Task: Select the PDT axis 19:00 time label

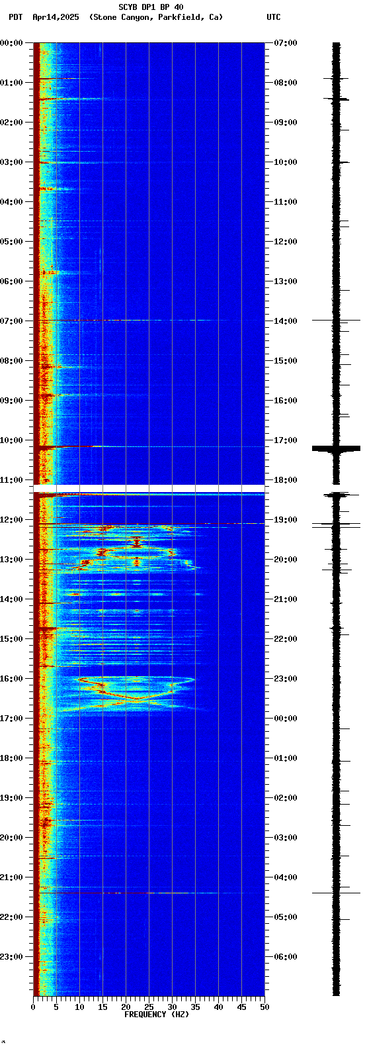Action: (12, 798)
